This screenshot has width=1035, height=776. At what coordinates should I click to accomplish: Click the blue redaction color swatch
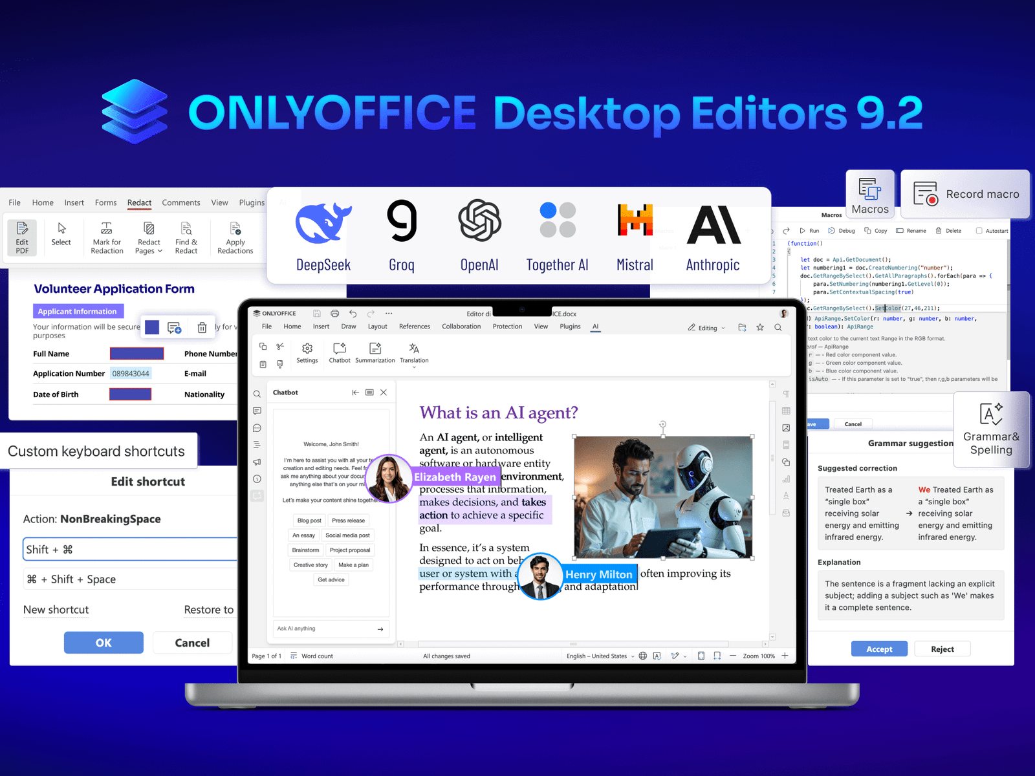(152, 327)
